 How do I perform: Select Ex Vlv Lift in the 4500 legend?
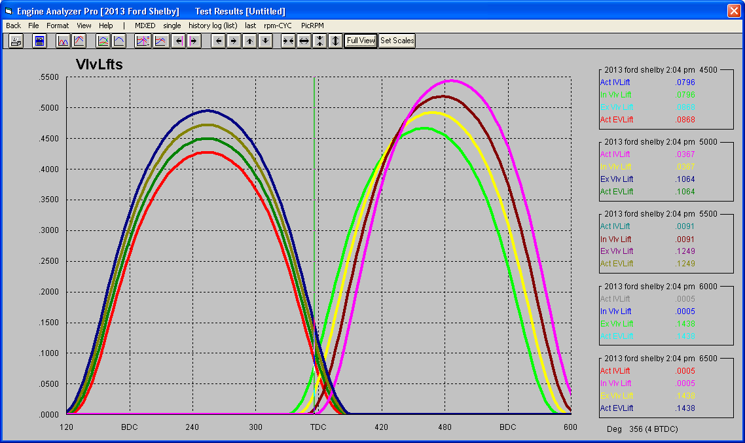point(617,107)
